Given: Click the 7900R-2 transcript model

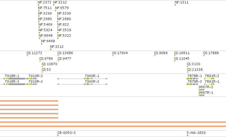Looking at the screenshot, I should [x=82, y=84].
